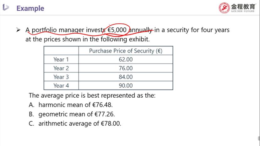
Task: Select answer C arithmetic average of €78.00
Action: click(x=75, y=123)
